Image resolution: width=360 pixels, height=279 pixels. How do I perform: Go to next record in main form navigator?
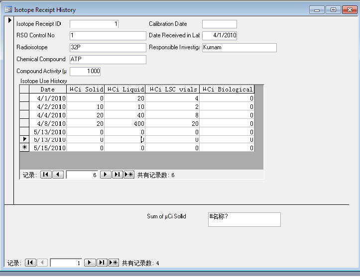[x=90, y=263]
